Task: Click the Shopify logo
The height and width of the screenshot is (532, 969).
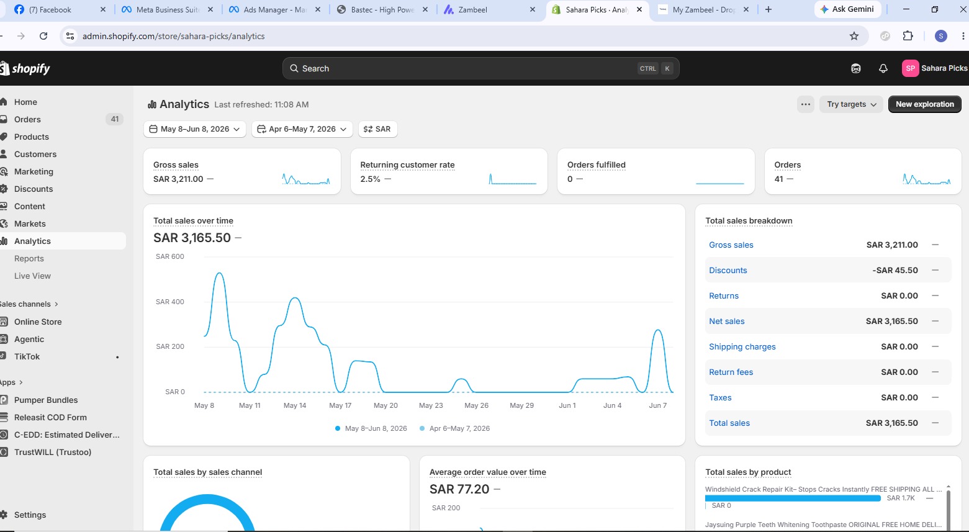Action: [25, 68]
